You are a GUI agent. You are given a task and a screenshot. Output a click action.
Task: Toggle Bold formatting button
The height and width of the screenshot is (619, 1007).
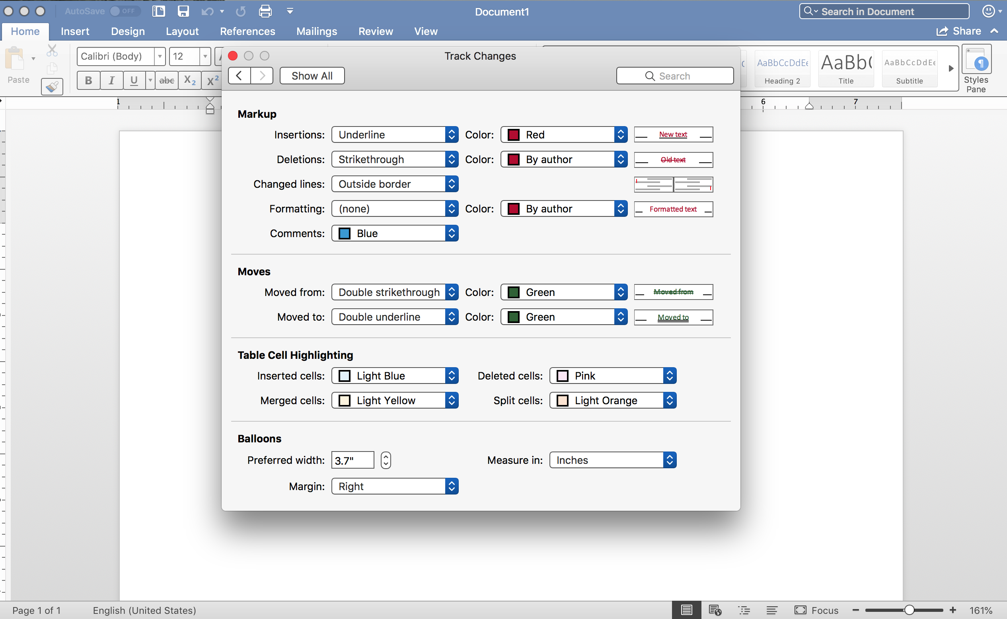(88, 80)
